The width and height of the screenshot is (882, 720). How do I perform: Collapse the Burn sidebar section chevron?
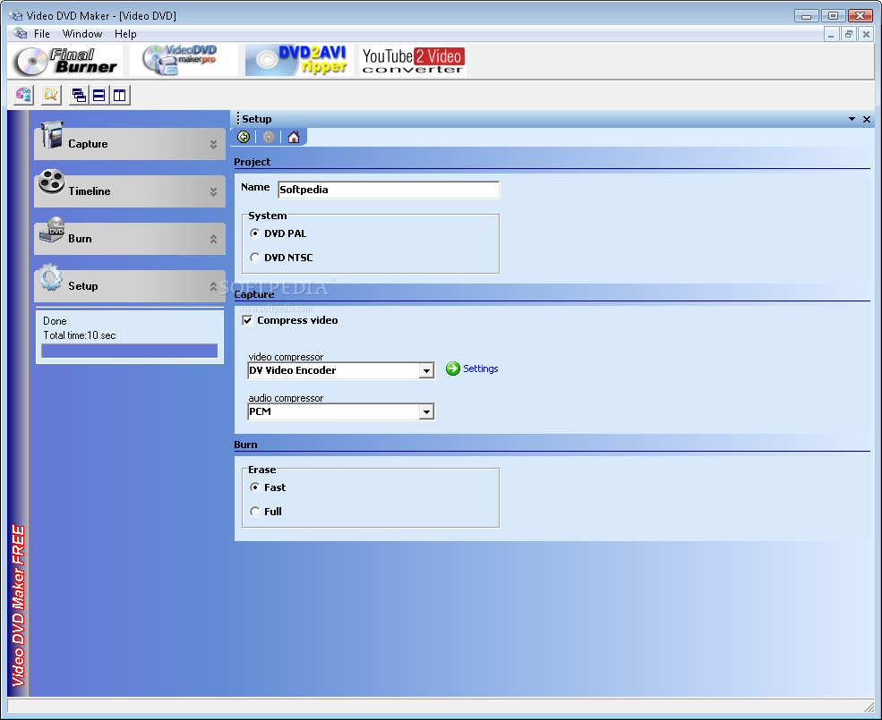coord(214,239)
